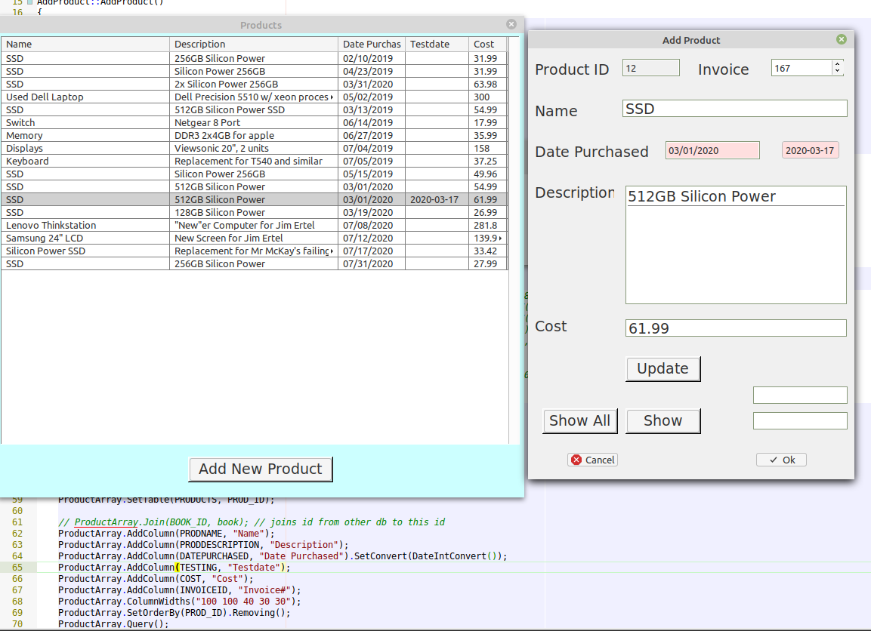Image resolution: width=871 pixels, height=631 pixels.
Task: Select the Used Dell Laptop row
Action: 85,97
